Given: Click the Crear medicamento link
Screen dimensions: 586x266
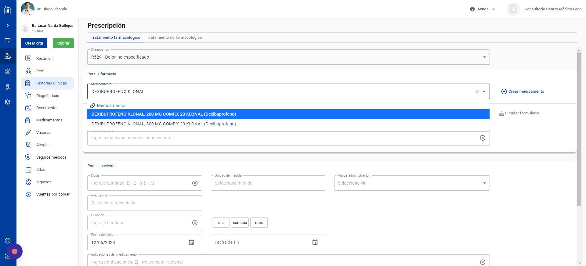Looking at the screenshot, I should (x=523, y=92).
